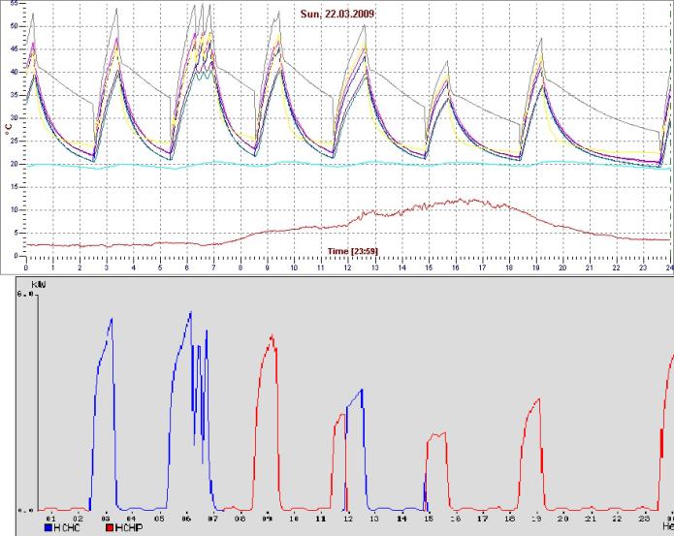Click hour 15 on power chart time axis
674x536 pixels.
(x=428, y=519)
